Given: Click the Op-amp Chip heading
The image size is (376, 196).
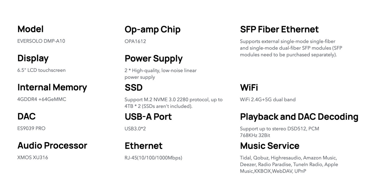Looking at the screenshot, I should 152,29.
